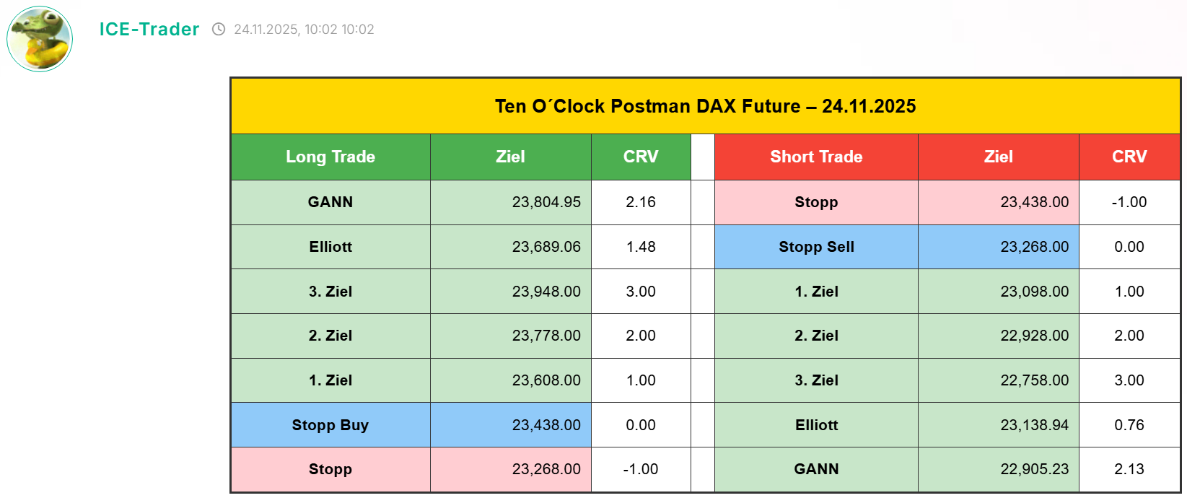Image resolution: width=1187 pixels, height=498 pixels.
Task: Click the long-side GANN row label
Action: [330, 202]
